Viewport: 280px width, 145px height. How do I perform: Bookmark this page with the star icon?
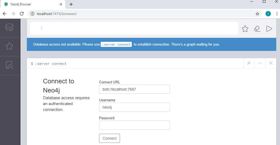click(x=257, y=14)
